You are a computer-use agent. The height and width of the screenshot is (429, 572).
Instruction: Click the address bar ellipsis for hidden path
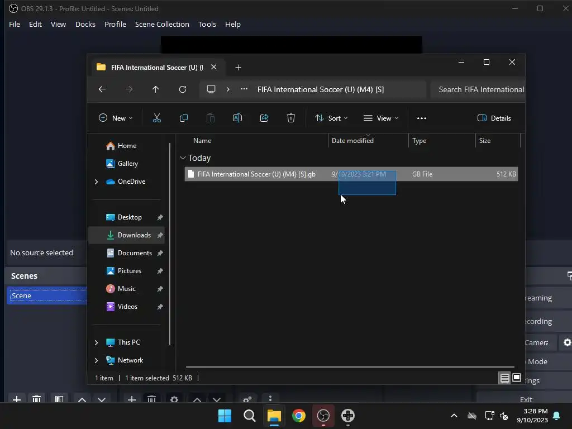pyautogui.click(x=244, y=89)
